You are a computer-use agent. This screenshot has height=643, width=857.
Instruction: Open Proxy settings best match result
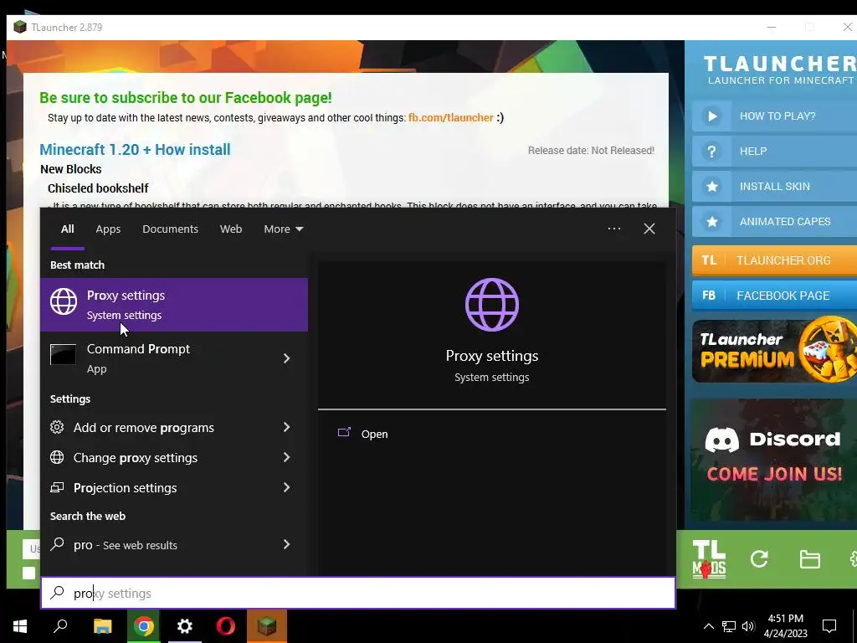coord(174,305)
